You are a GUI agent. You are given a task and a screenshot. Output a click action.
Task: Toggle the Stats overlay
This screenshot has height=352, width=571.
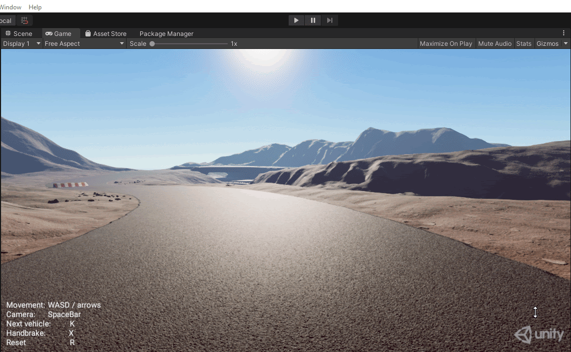point(524,44)
